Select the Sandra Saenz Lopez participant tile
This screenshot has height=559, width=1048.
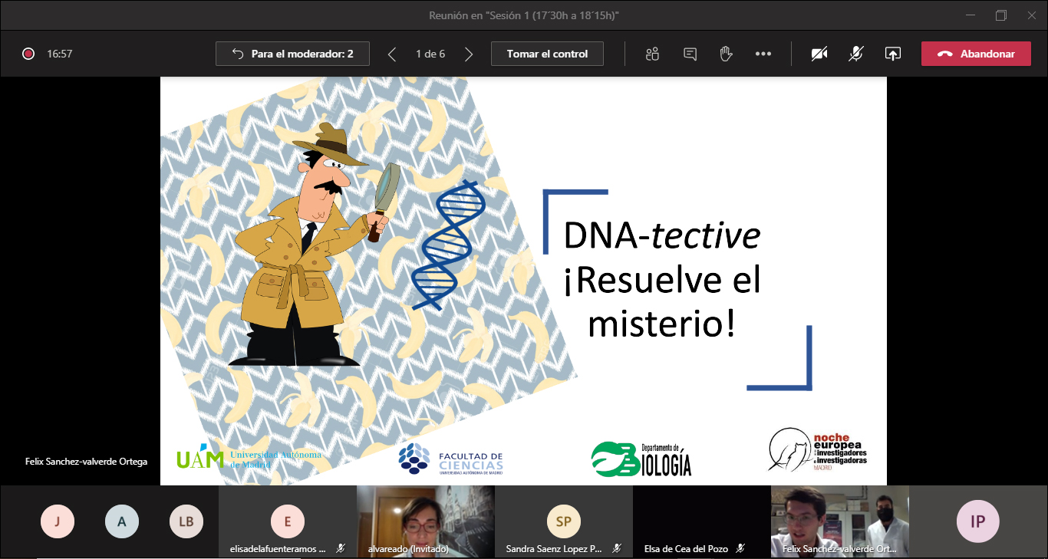point(564,522)
